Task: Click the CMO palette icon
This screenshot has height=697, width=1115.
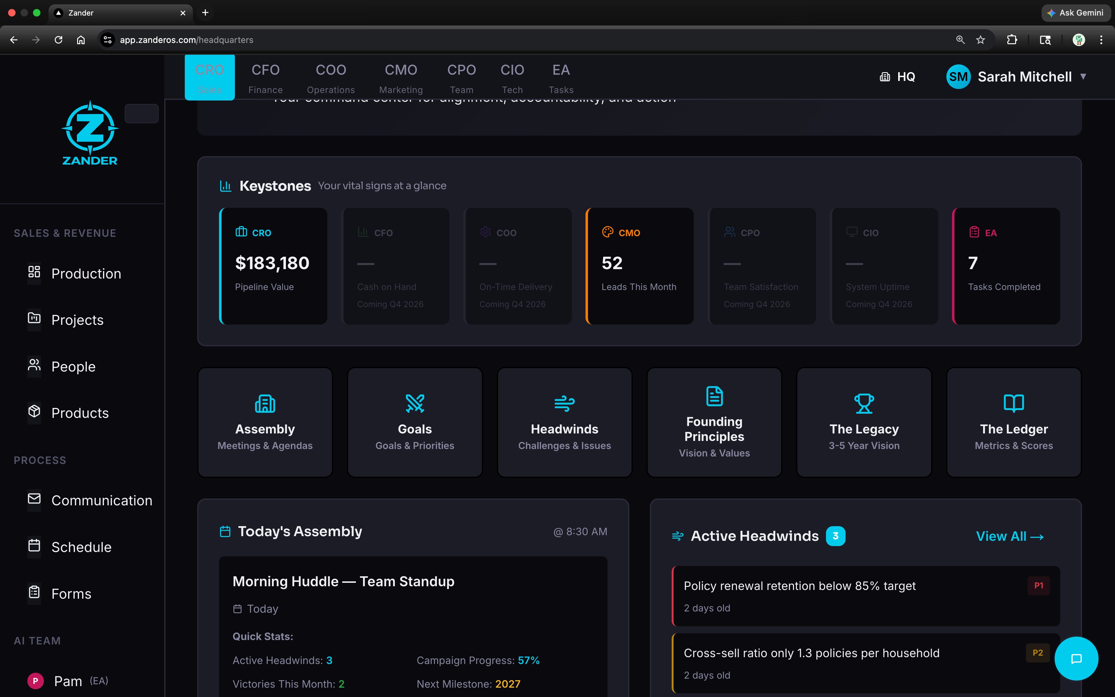Action: (608, 232)
